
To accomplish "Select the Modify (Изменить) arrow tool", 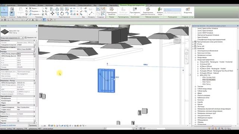I will click(4, 11).
